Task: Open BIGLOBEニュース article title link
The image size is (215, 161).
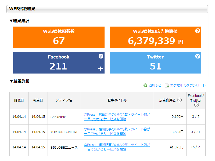Action: point(117,147)
